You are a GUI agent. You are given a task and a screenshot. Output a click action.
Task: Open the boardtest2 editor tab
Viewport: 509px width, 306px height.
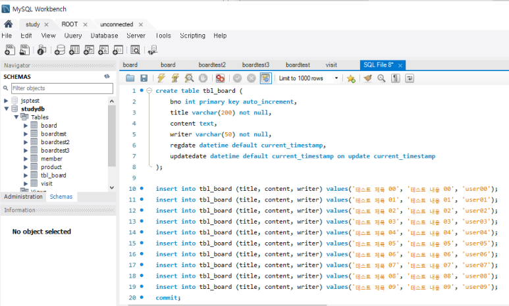[212, 65]
